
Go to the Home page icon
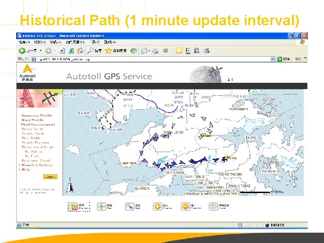(80, 50)
